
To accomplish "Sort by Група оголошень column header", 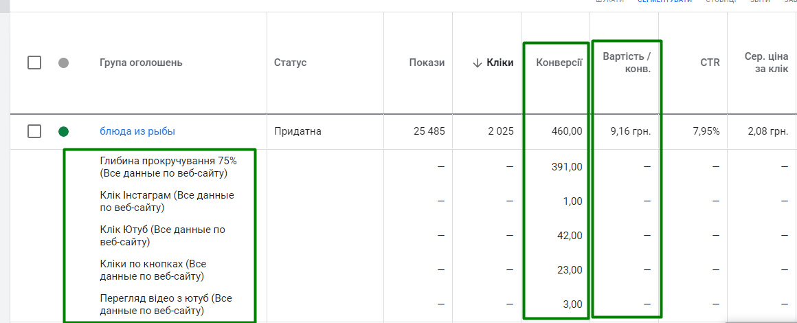I will pos(141,63).
